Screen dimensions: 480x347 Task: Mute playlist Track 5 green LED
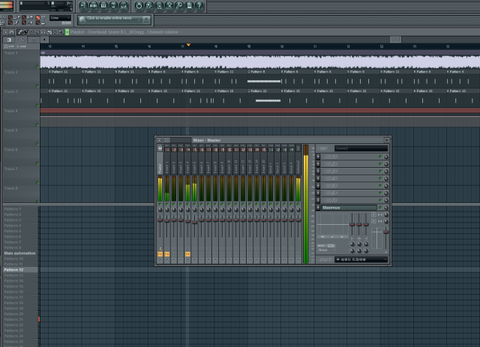point(37,144)
